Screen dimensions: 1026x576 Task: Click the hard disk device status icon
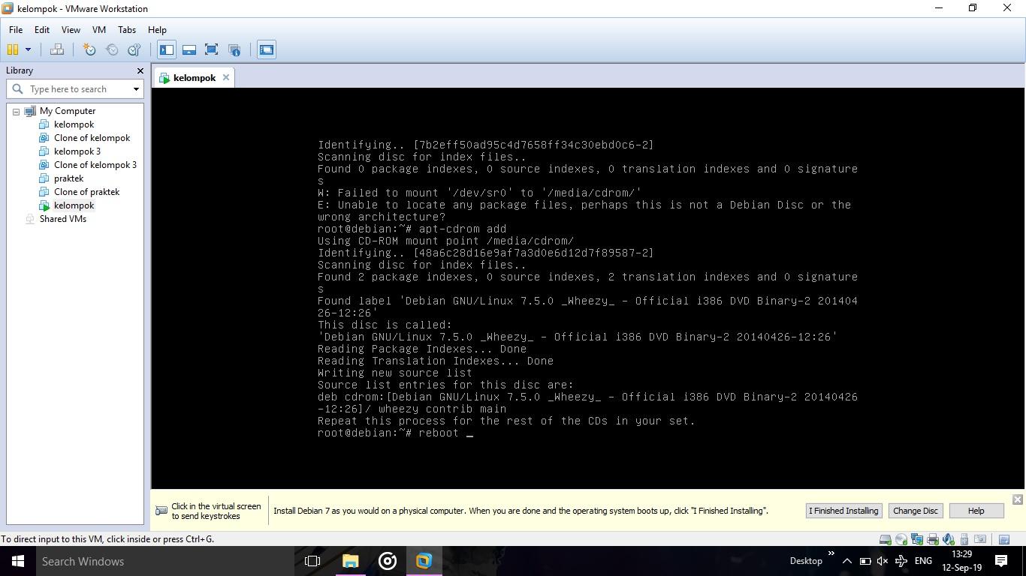pos(886,539)
